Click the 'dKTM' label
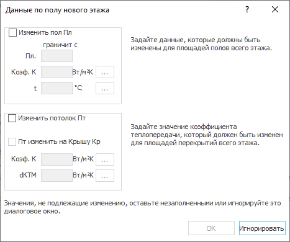This screenshot has width=290, height=242. tap(28, 175)
